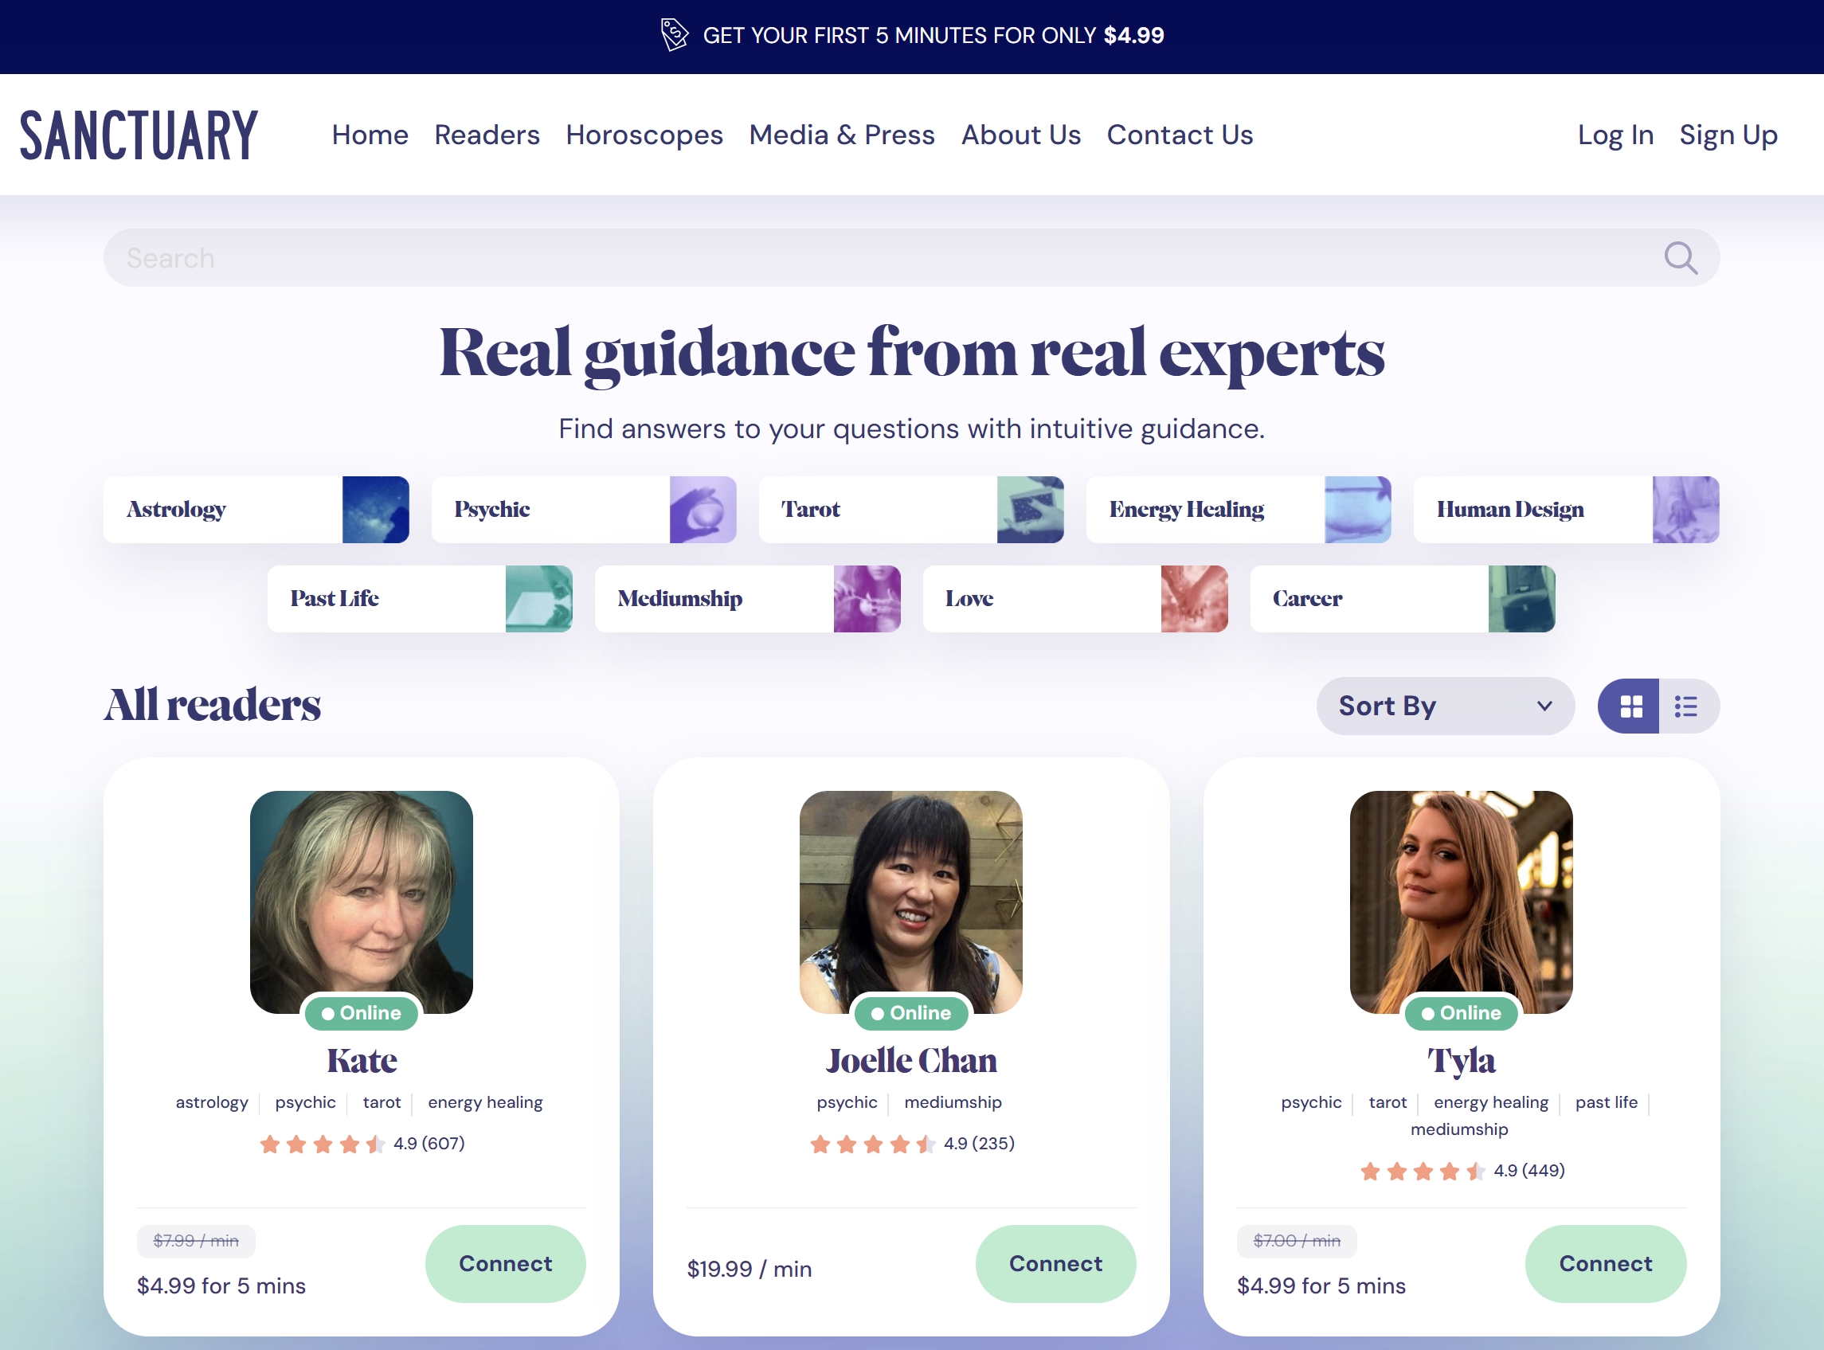Select the Tarot category card
1824x1350 pixels.
(911, 510)
